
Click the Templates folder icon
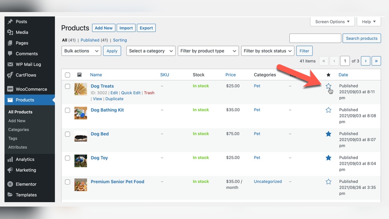(10, 195)
